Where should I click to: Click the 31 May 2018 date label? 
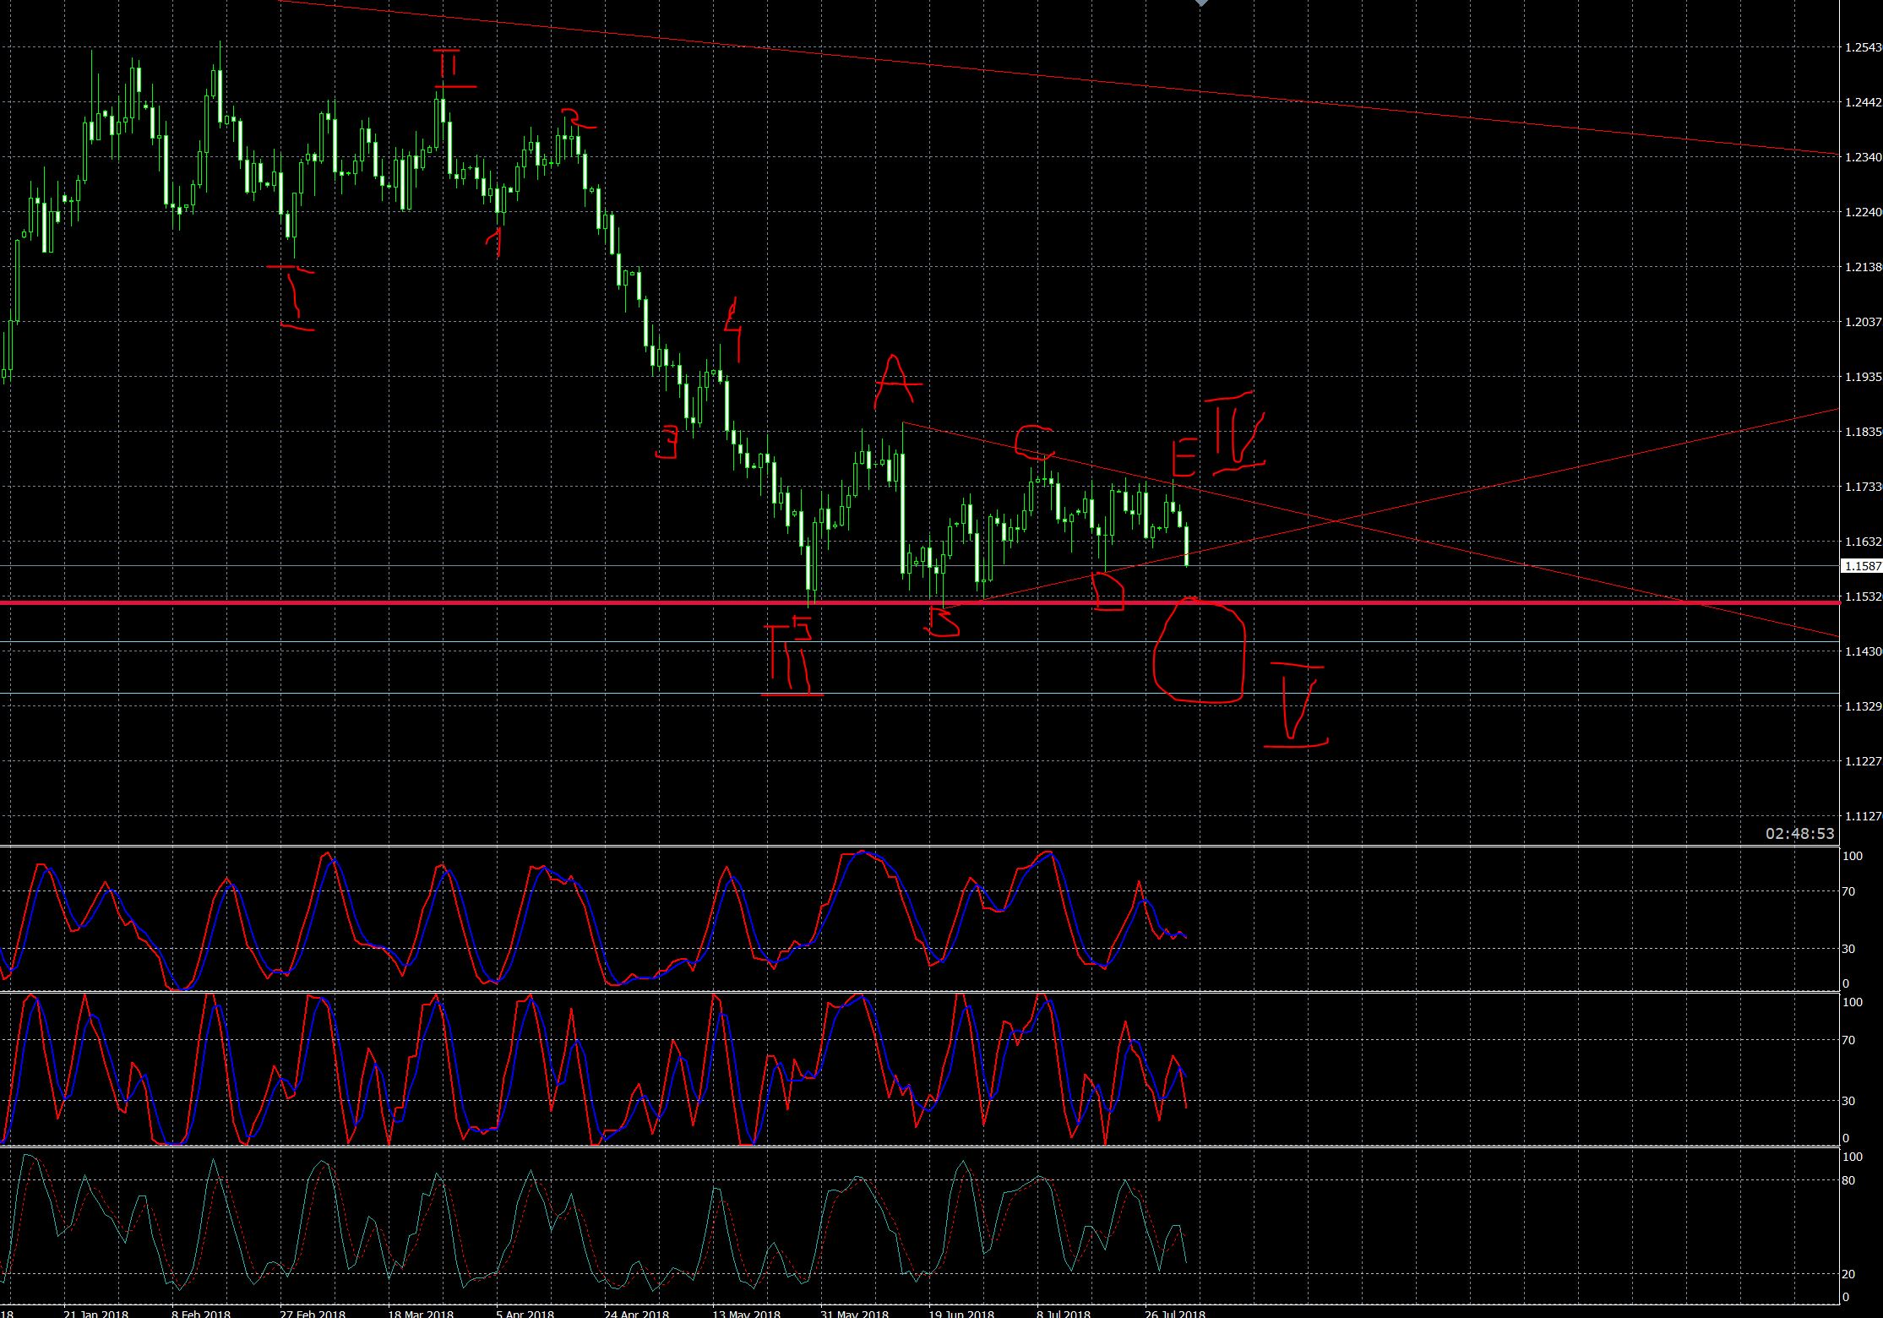pos(854,1313)
